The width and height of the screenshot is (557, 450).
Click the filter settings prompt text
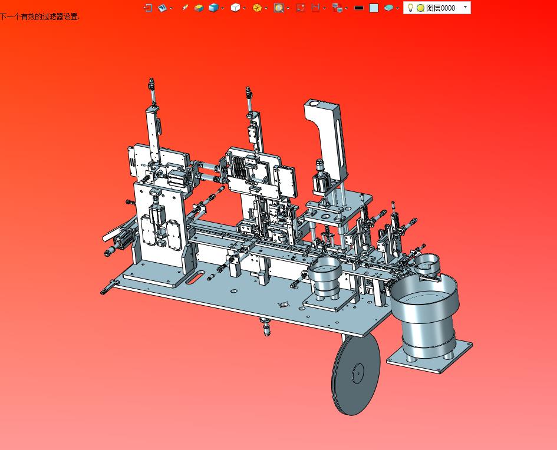click(40, 16)
